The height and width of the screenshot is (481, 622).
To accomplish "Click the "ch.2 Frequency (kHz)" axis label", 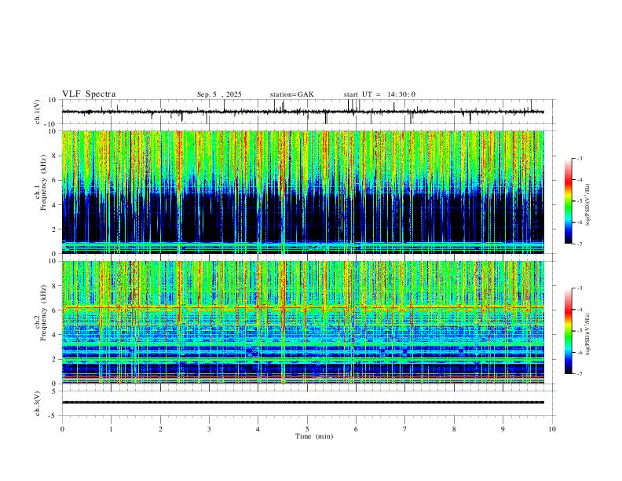I will click(41, 313).
